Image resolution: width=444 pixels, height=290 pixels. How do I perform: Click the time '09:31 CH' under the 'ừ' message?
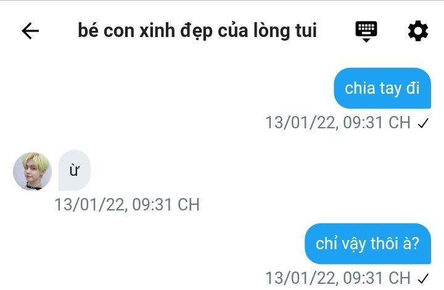[166, 204]
